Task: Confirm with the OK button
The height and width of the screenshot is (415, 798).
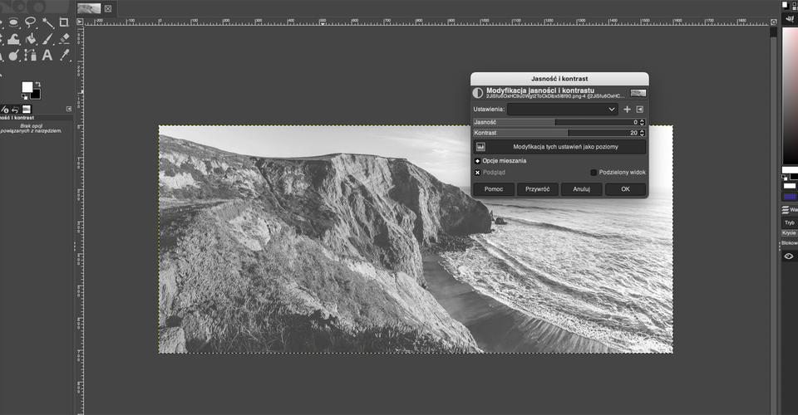Action: pos(625,189)
